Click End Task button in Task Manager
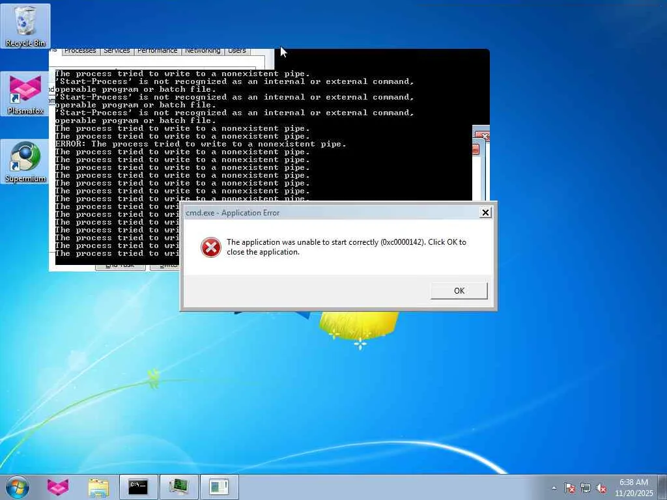Viewport: 667px width, 500px height. (120, 266)
